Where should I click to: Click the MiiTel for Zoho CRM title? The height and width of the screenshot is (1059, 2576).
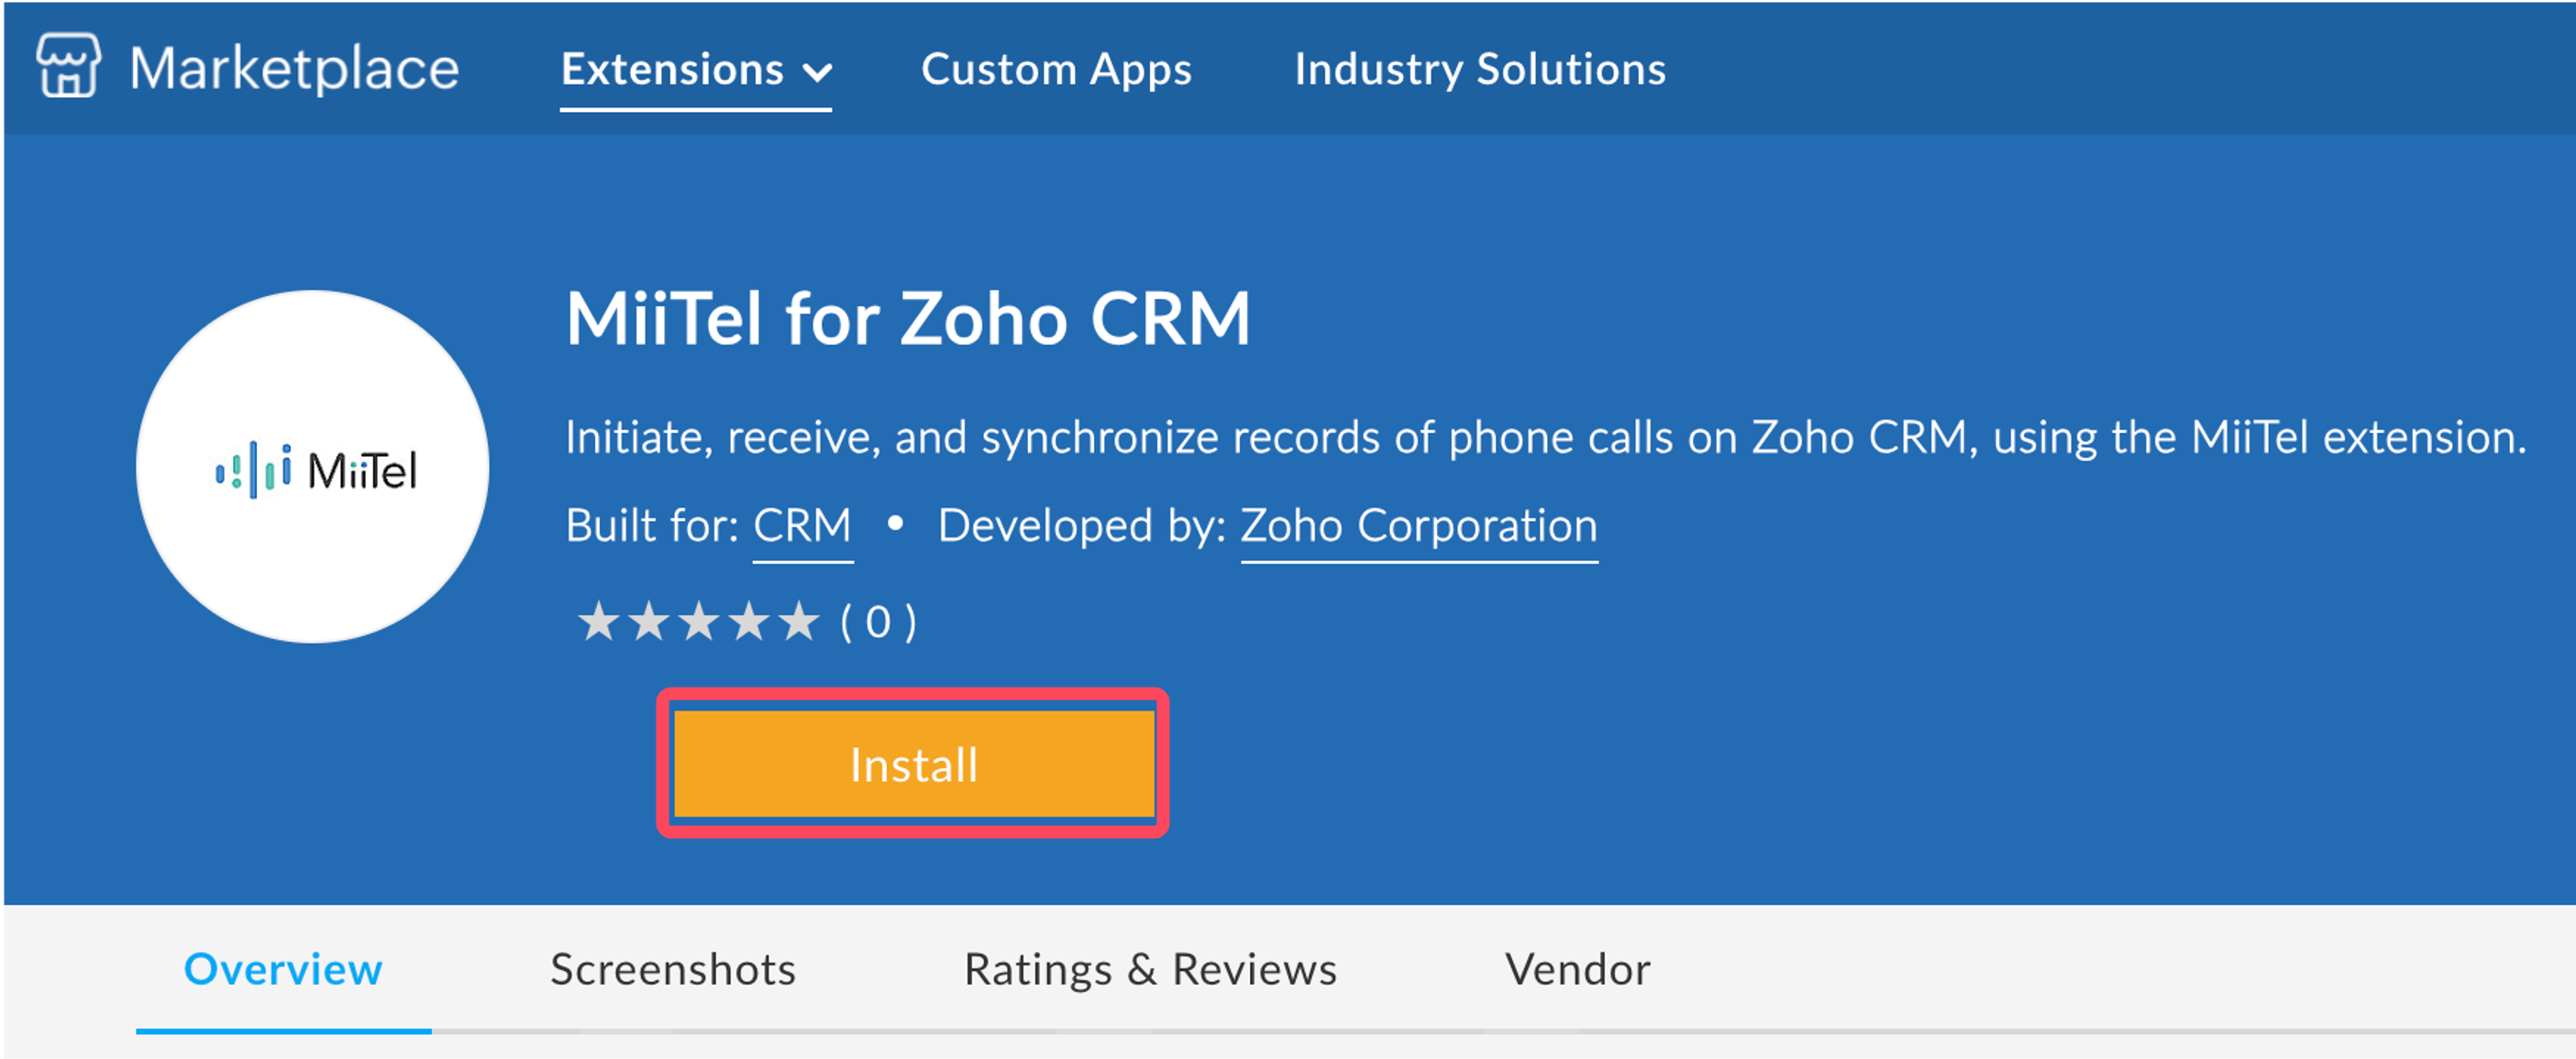(x=908, y=319)
